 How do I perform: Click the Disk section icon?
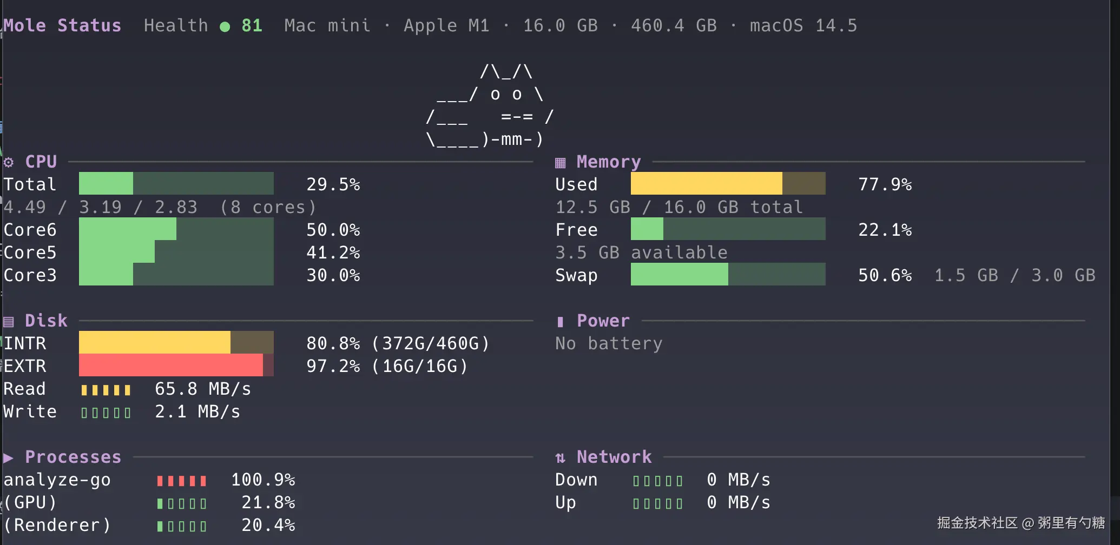click(x=9, y=322)
